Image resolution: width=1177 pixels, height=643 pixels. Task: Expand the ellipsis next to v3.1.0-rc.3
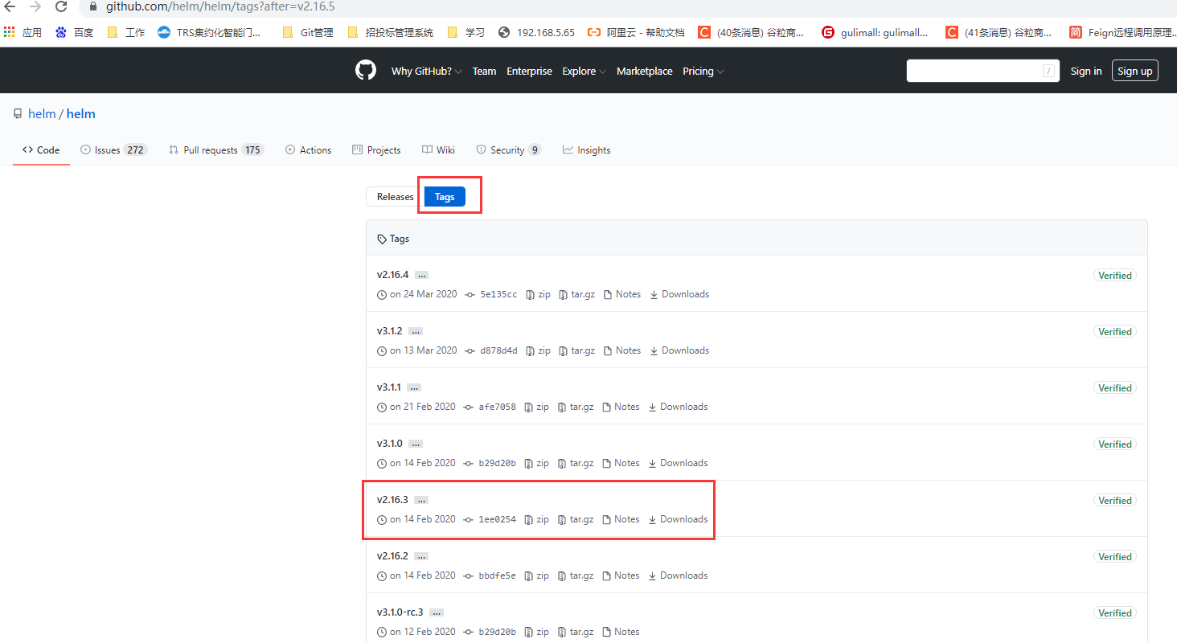pyautogui.click(x=436, y=612)
